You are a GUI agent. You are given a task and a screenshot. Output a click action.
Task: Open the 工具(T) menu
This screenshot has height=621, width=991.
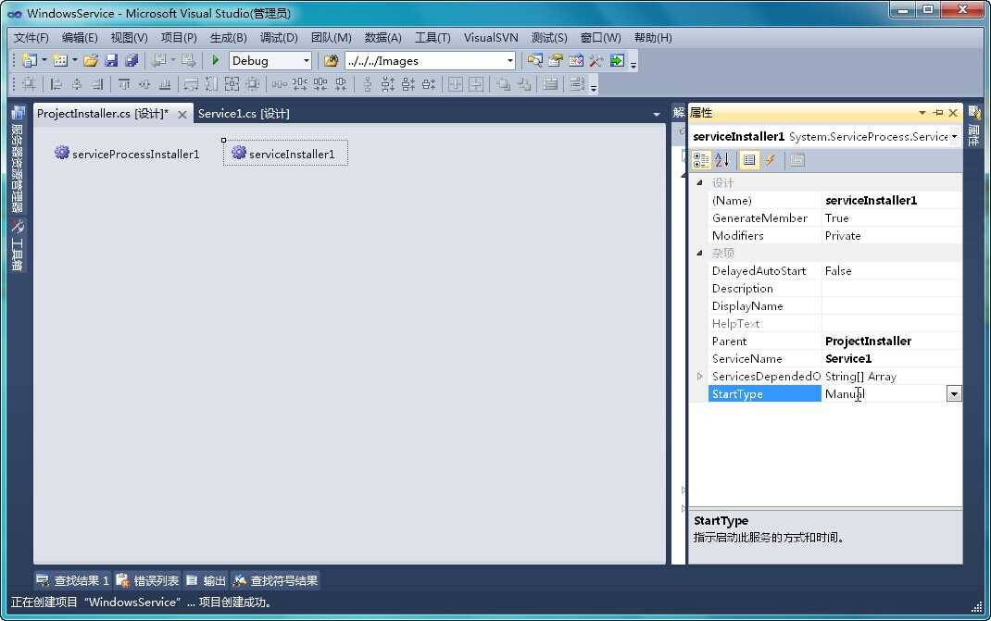pyautogui.click(x=433, y=38)
